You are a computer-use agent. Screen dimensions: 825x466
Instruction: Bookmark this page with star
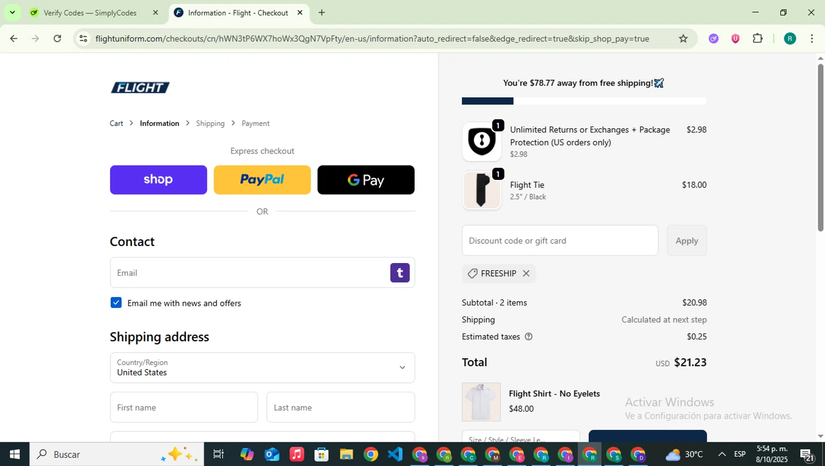coord(683,39)
